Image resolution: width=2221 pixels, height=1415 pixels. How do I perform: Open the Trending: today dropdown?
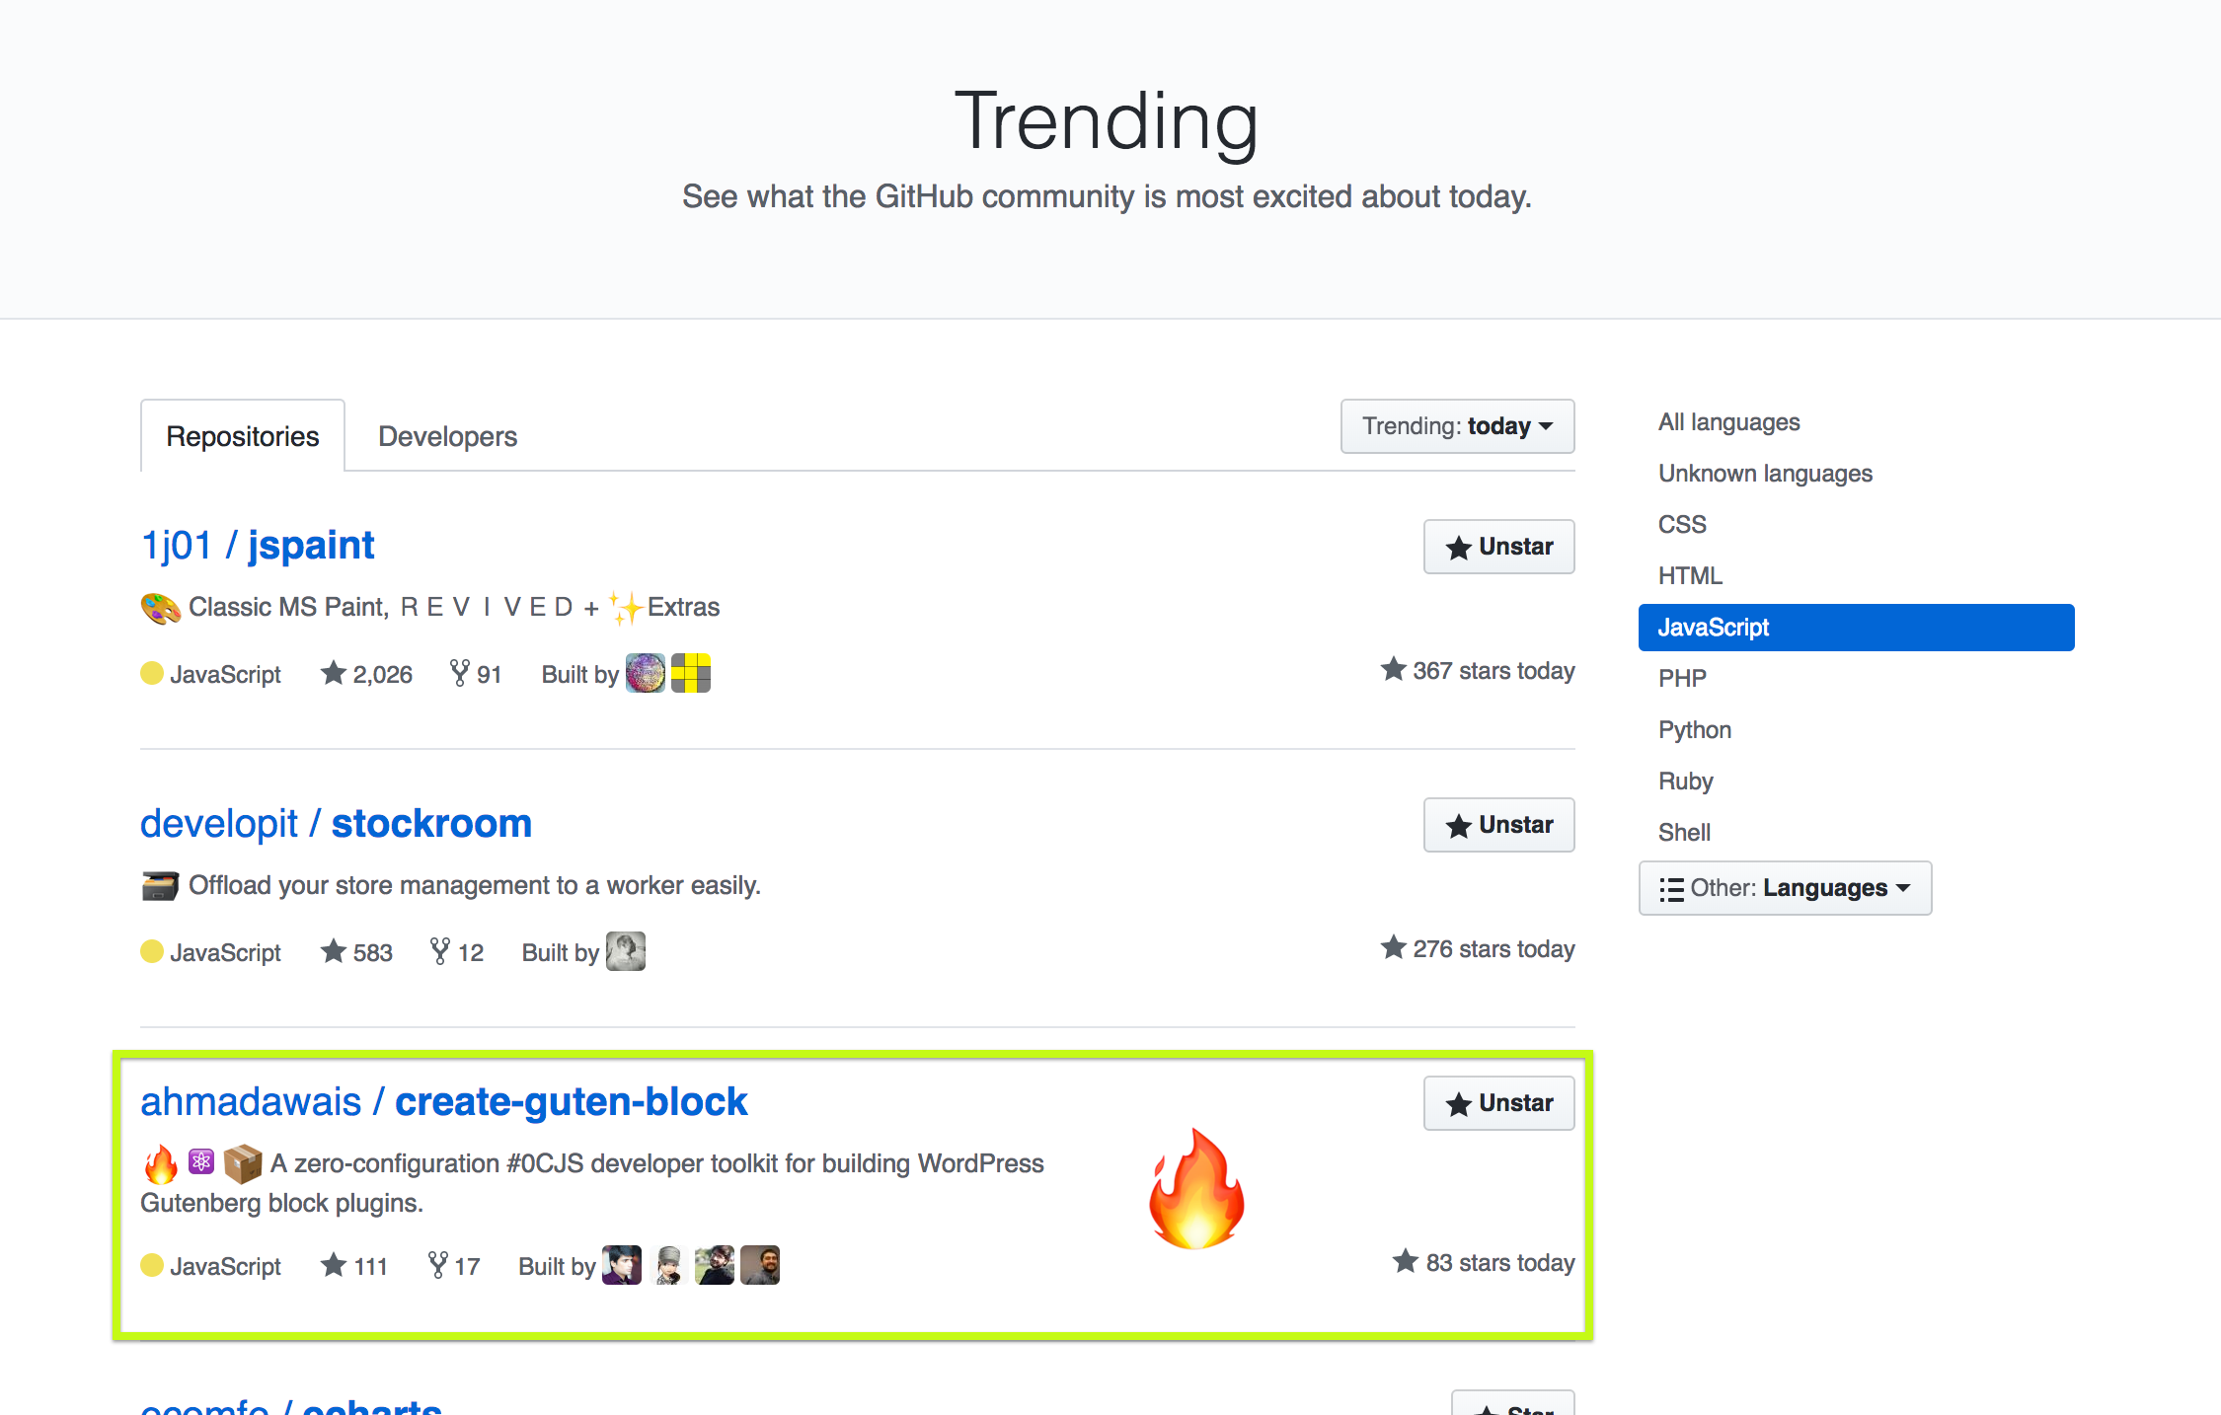tap(1457, 426)
